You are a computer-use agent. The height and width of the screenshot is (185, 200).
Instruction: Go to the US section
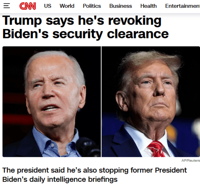[48, 6]
